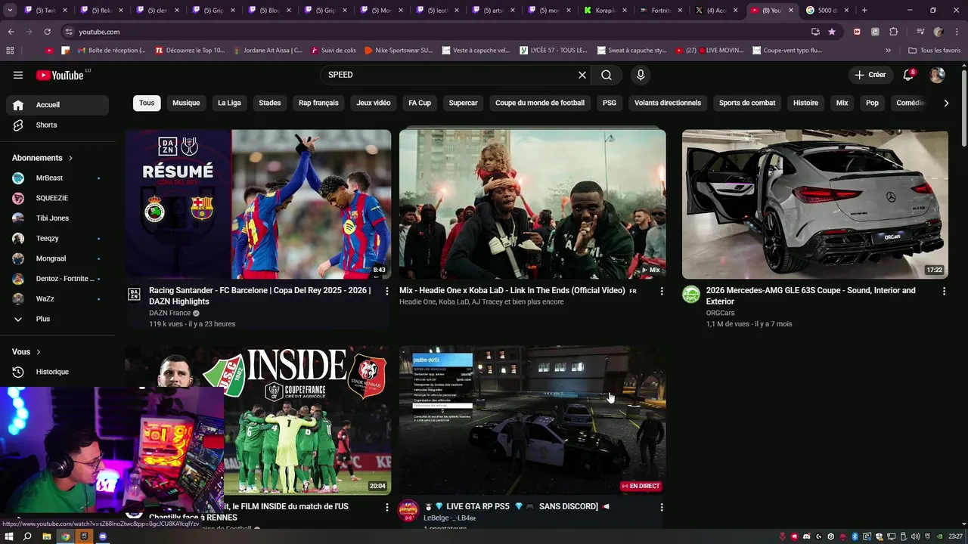Open the MrBeast subscription
This screenshot has height=544, width=968.
coord(57,178)
